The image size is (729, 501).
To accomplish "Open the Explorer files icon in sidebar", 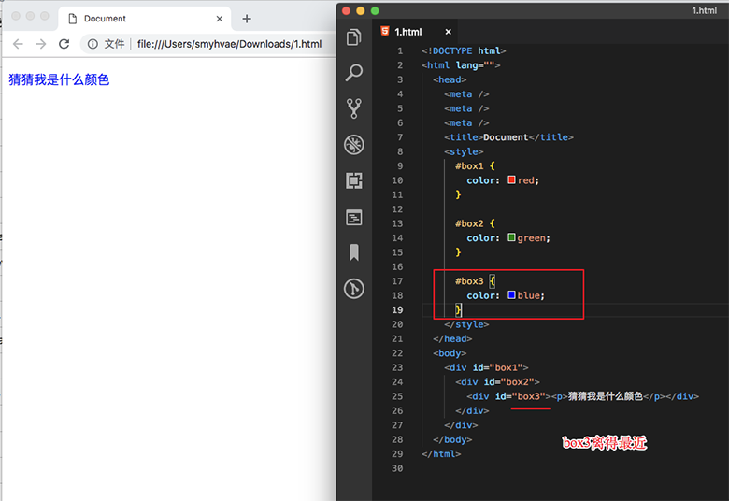I will (x=354, y=37).
